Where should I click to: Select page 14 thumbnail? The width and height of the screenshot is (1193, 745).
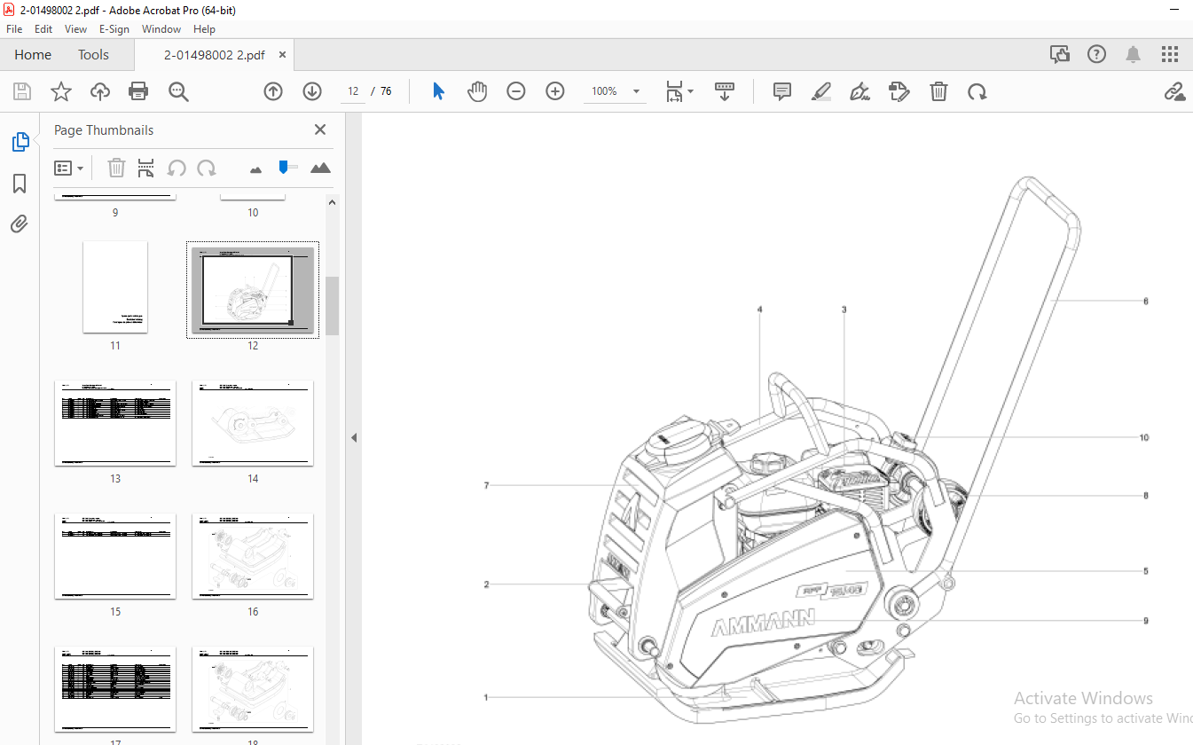[x=253, y=423]
